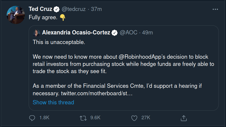Open the 37m tweet timestamp
226x127 pixels.
point(96,9)
